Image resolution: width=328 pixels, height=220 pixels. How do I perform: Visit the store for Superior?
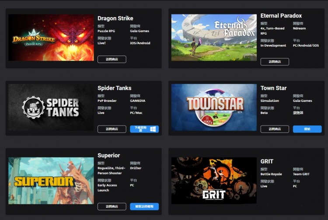click(112, 206)
